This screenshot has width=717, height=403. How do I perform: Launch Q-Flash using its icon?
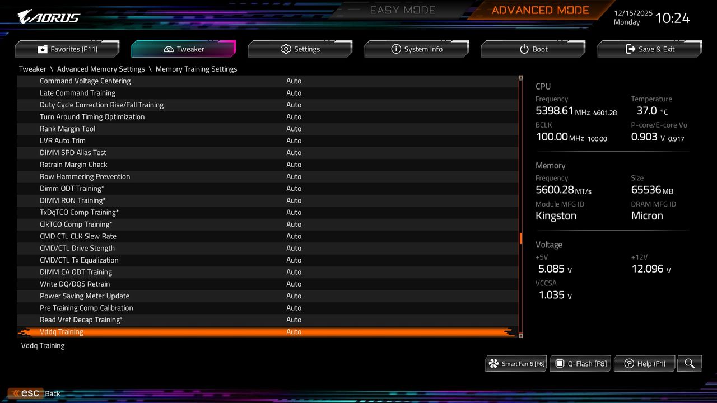[560, 364]
